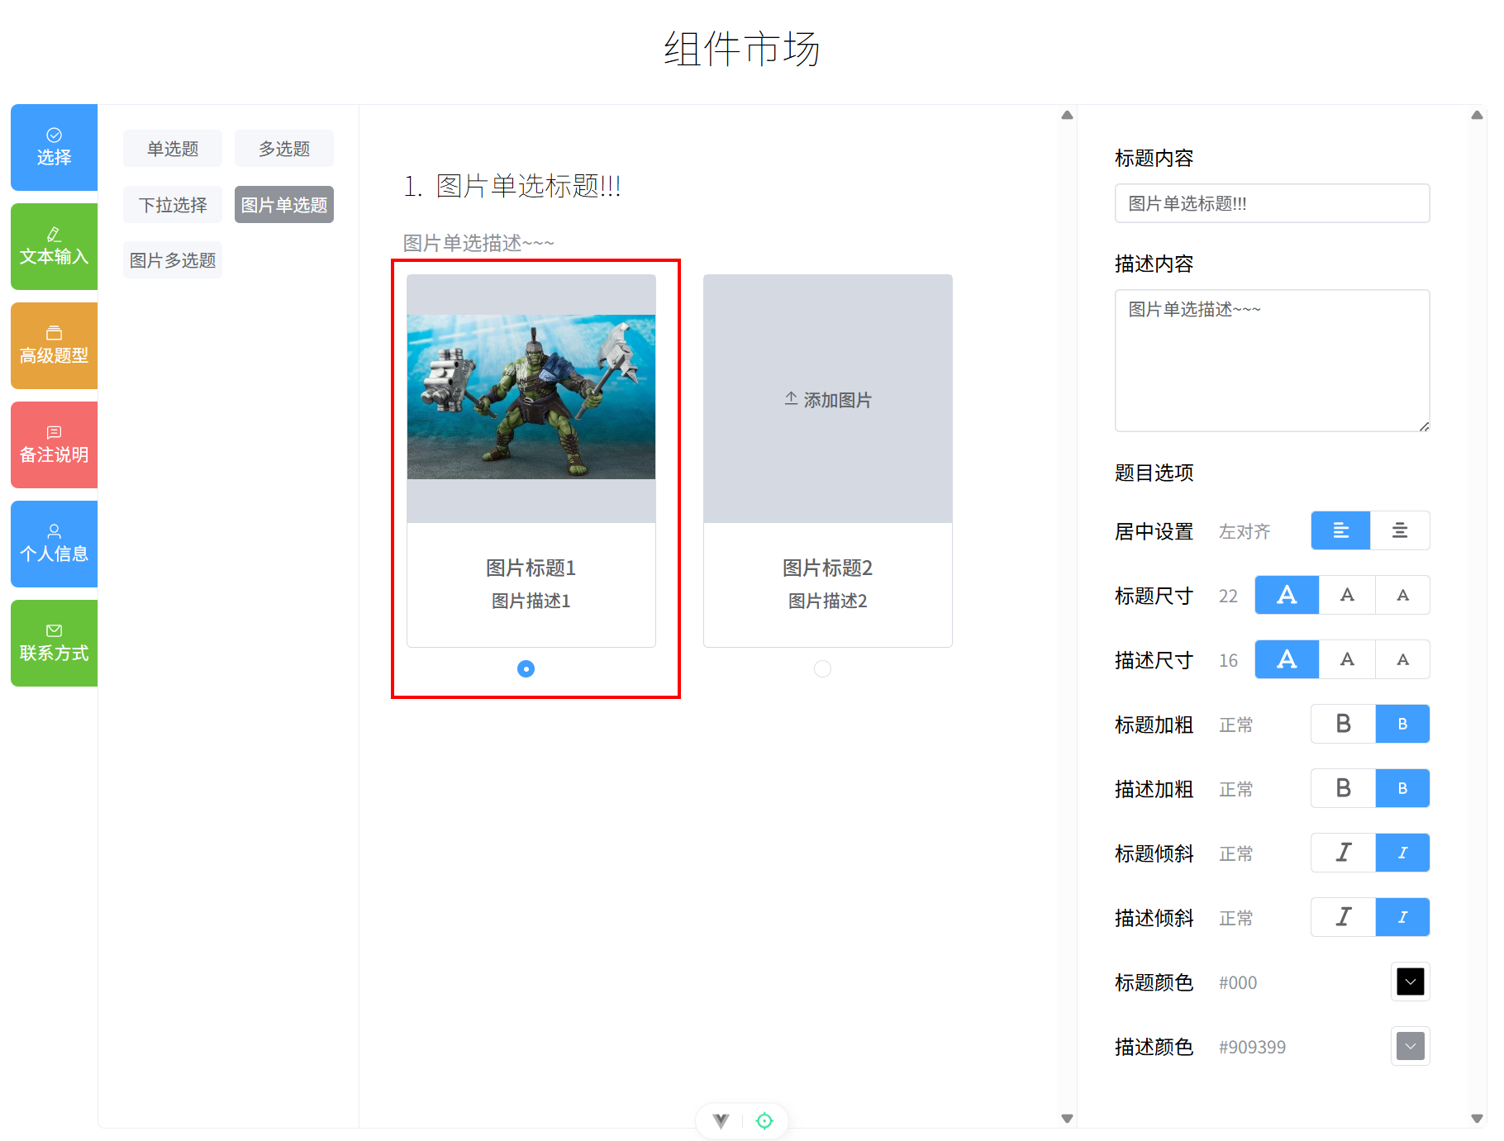This screenshot has height=1141, width=1504.
Task: Click the 图片描述1 text
Action: coord(531,601)
